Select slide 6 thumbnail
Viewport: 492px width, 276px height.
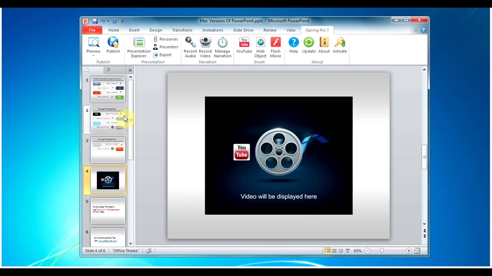(108, 237)
